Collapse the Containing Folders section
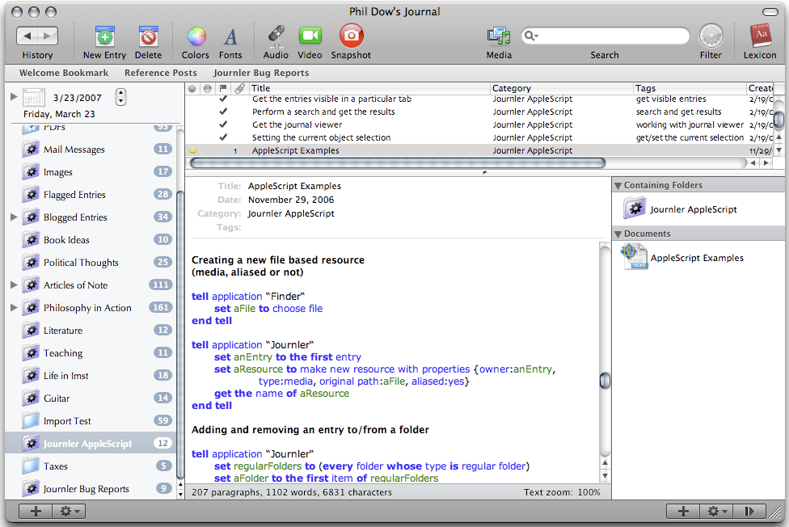The width and height of the screenshot is (789, 527). coord(618,185)
